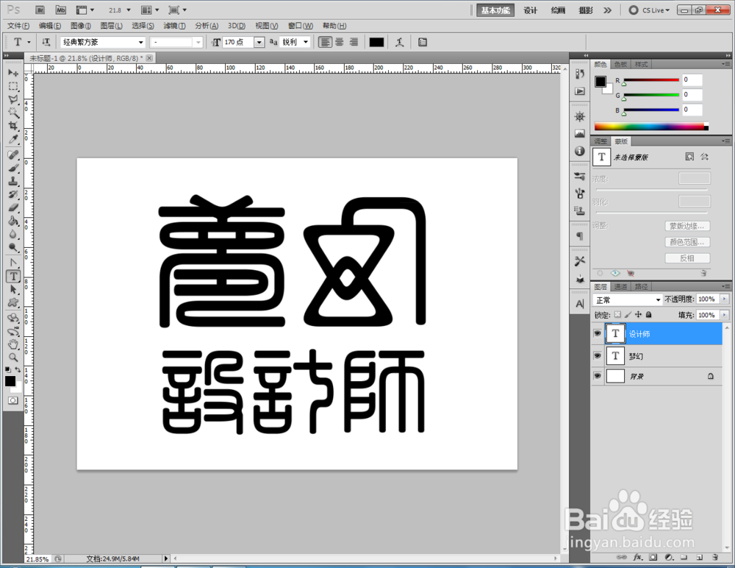Open the Paragraph panel icon in dock
The width and height of the screenshot is (735, 568).
(580, 236)
